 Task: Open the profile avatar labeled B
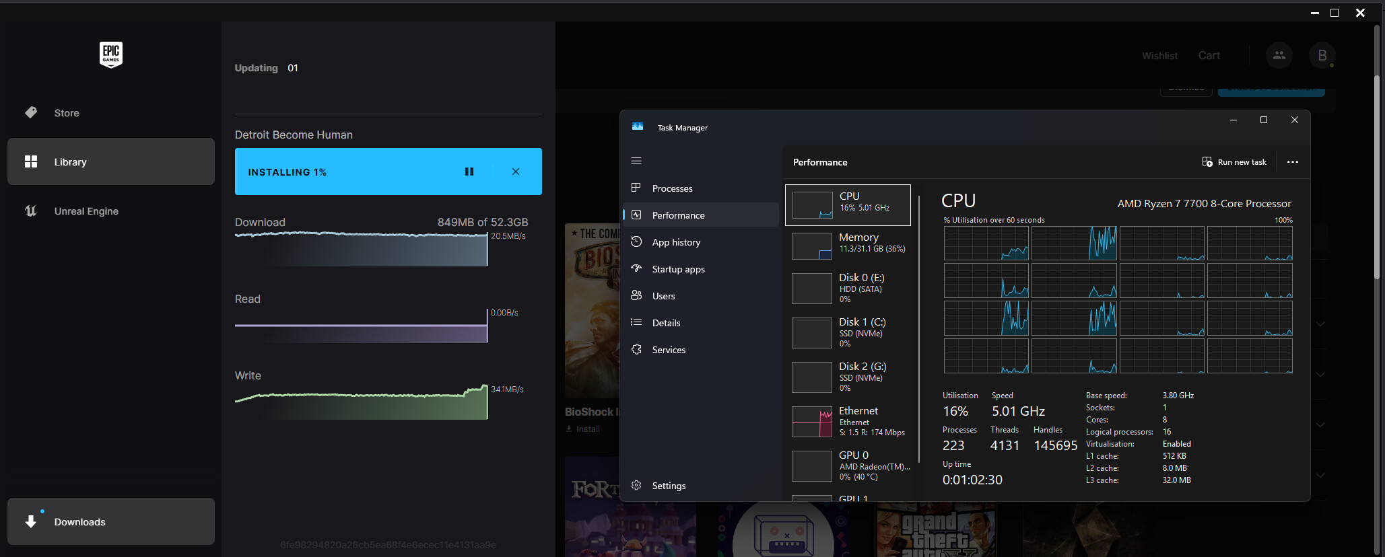tap(1322, 55)
